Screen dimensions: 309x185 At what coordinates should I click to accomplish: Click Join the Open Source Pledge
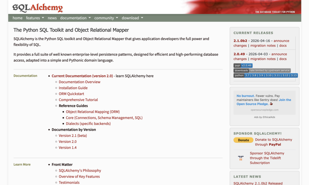click(264, 102)
